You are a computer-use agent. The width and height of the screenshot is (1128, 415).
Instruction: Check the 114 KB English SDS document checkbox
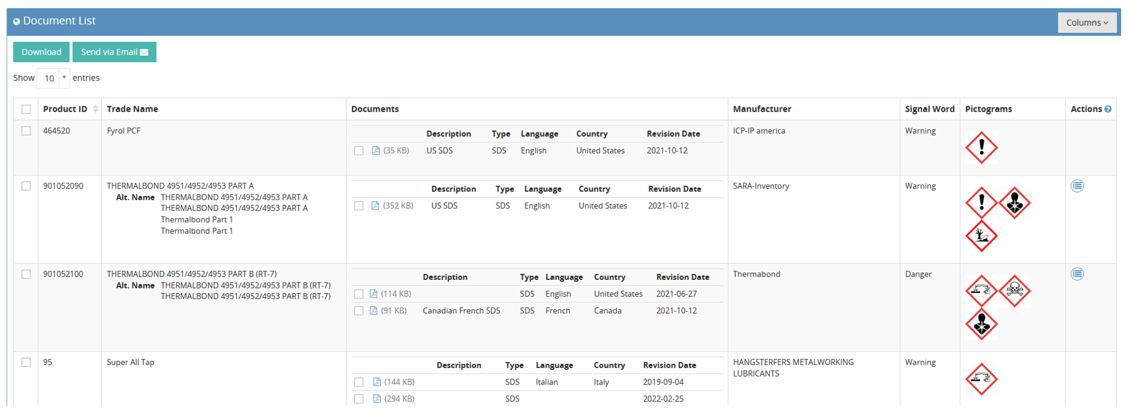click(359, 294)
